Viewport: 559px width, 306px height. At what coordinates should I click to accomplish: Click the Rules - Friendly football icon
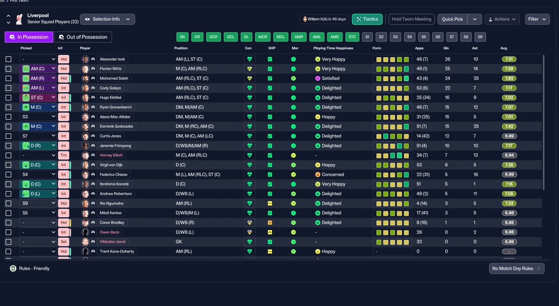click(x=13, y=268)
